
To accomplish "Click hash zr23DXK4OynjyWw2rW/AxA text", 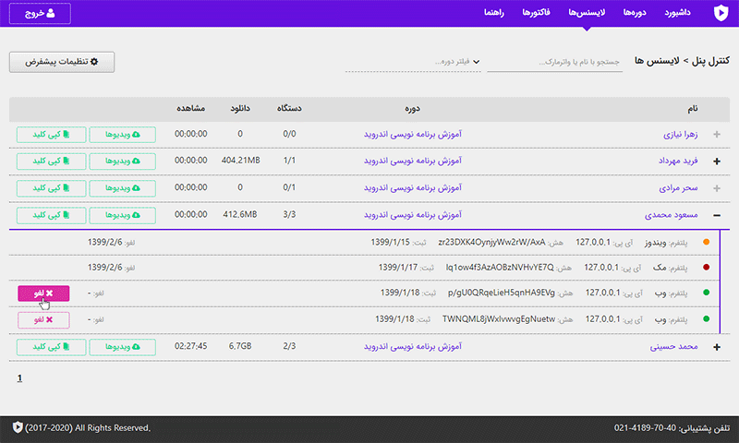I will coord(491,242).
